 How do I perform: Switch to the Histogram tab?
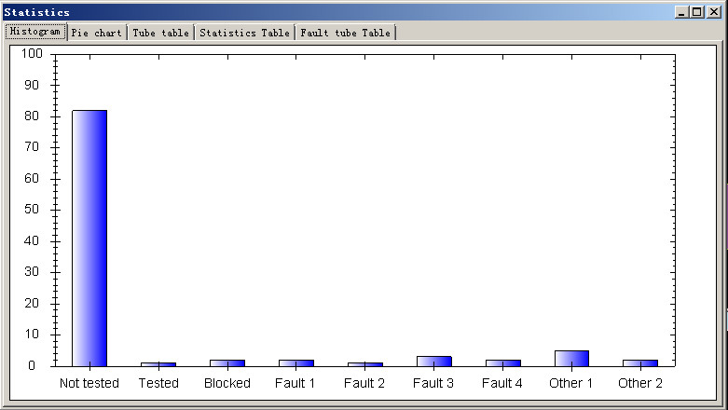(x=35, y=32)
